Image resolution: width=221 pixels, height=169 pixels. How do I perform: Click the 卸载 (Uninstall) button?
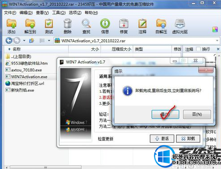click(x=188, y=139)
